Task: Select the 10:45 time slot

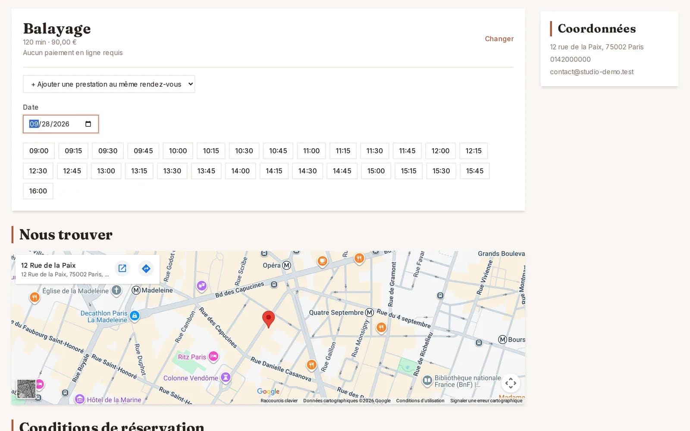Action: [278, 151]
